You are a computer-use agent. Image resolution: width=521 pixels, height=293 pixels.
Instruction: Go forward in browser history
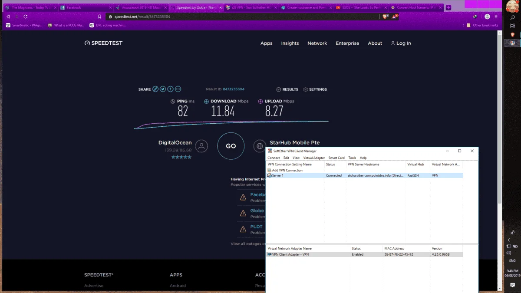[x=17, y=16]
